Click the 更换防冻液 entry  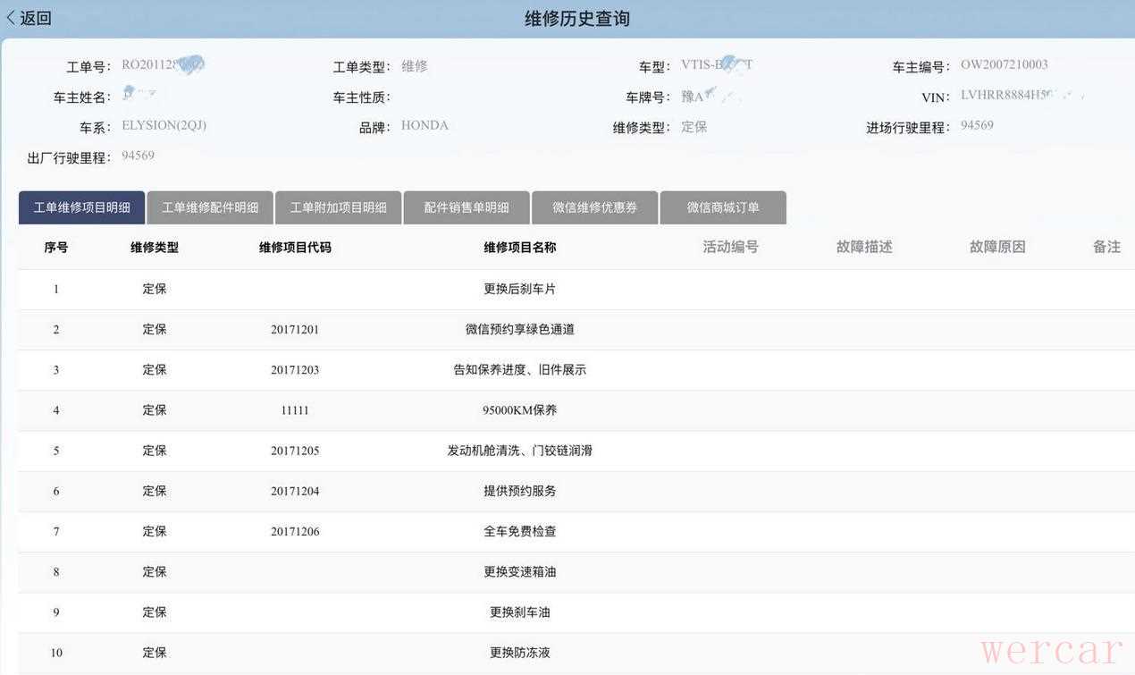point(520,653)
